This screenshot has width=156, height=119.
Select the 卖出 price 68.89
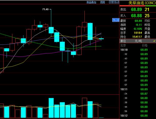(136, 9)
